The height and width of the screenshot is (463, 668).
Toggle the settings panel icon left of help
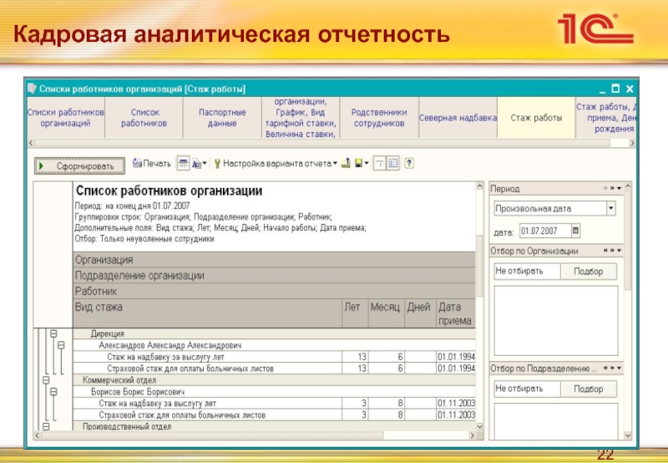[x=392, y=164]
